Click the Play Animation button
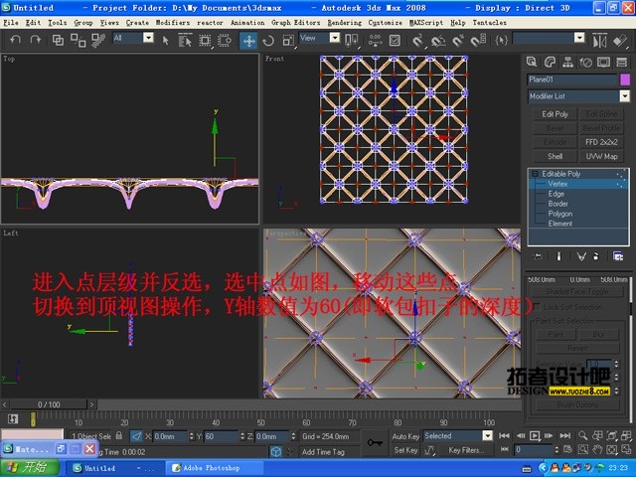The image size is (636, 477). (535, 436)
